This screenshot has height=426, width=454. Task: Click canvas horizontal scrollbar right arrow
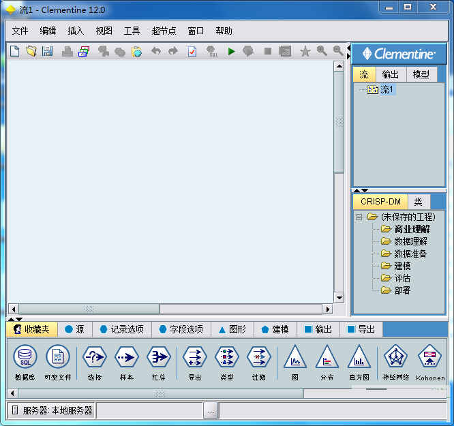(327, 309)
